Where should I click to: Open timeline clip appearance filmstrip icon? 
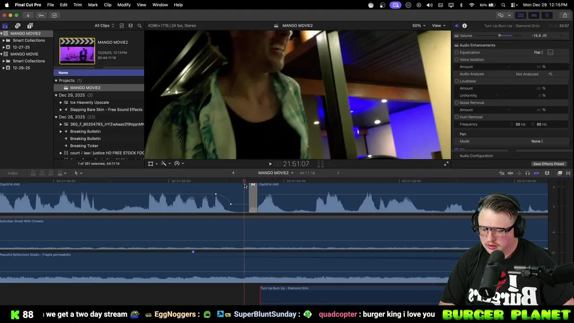[547, 173]
